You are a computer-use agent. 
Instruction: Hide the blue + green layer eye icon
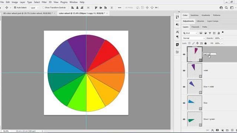184,119
